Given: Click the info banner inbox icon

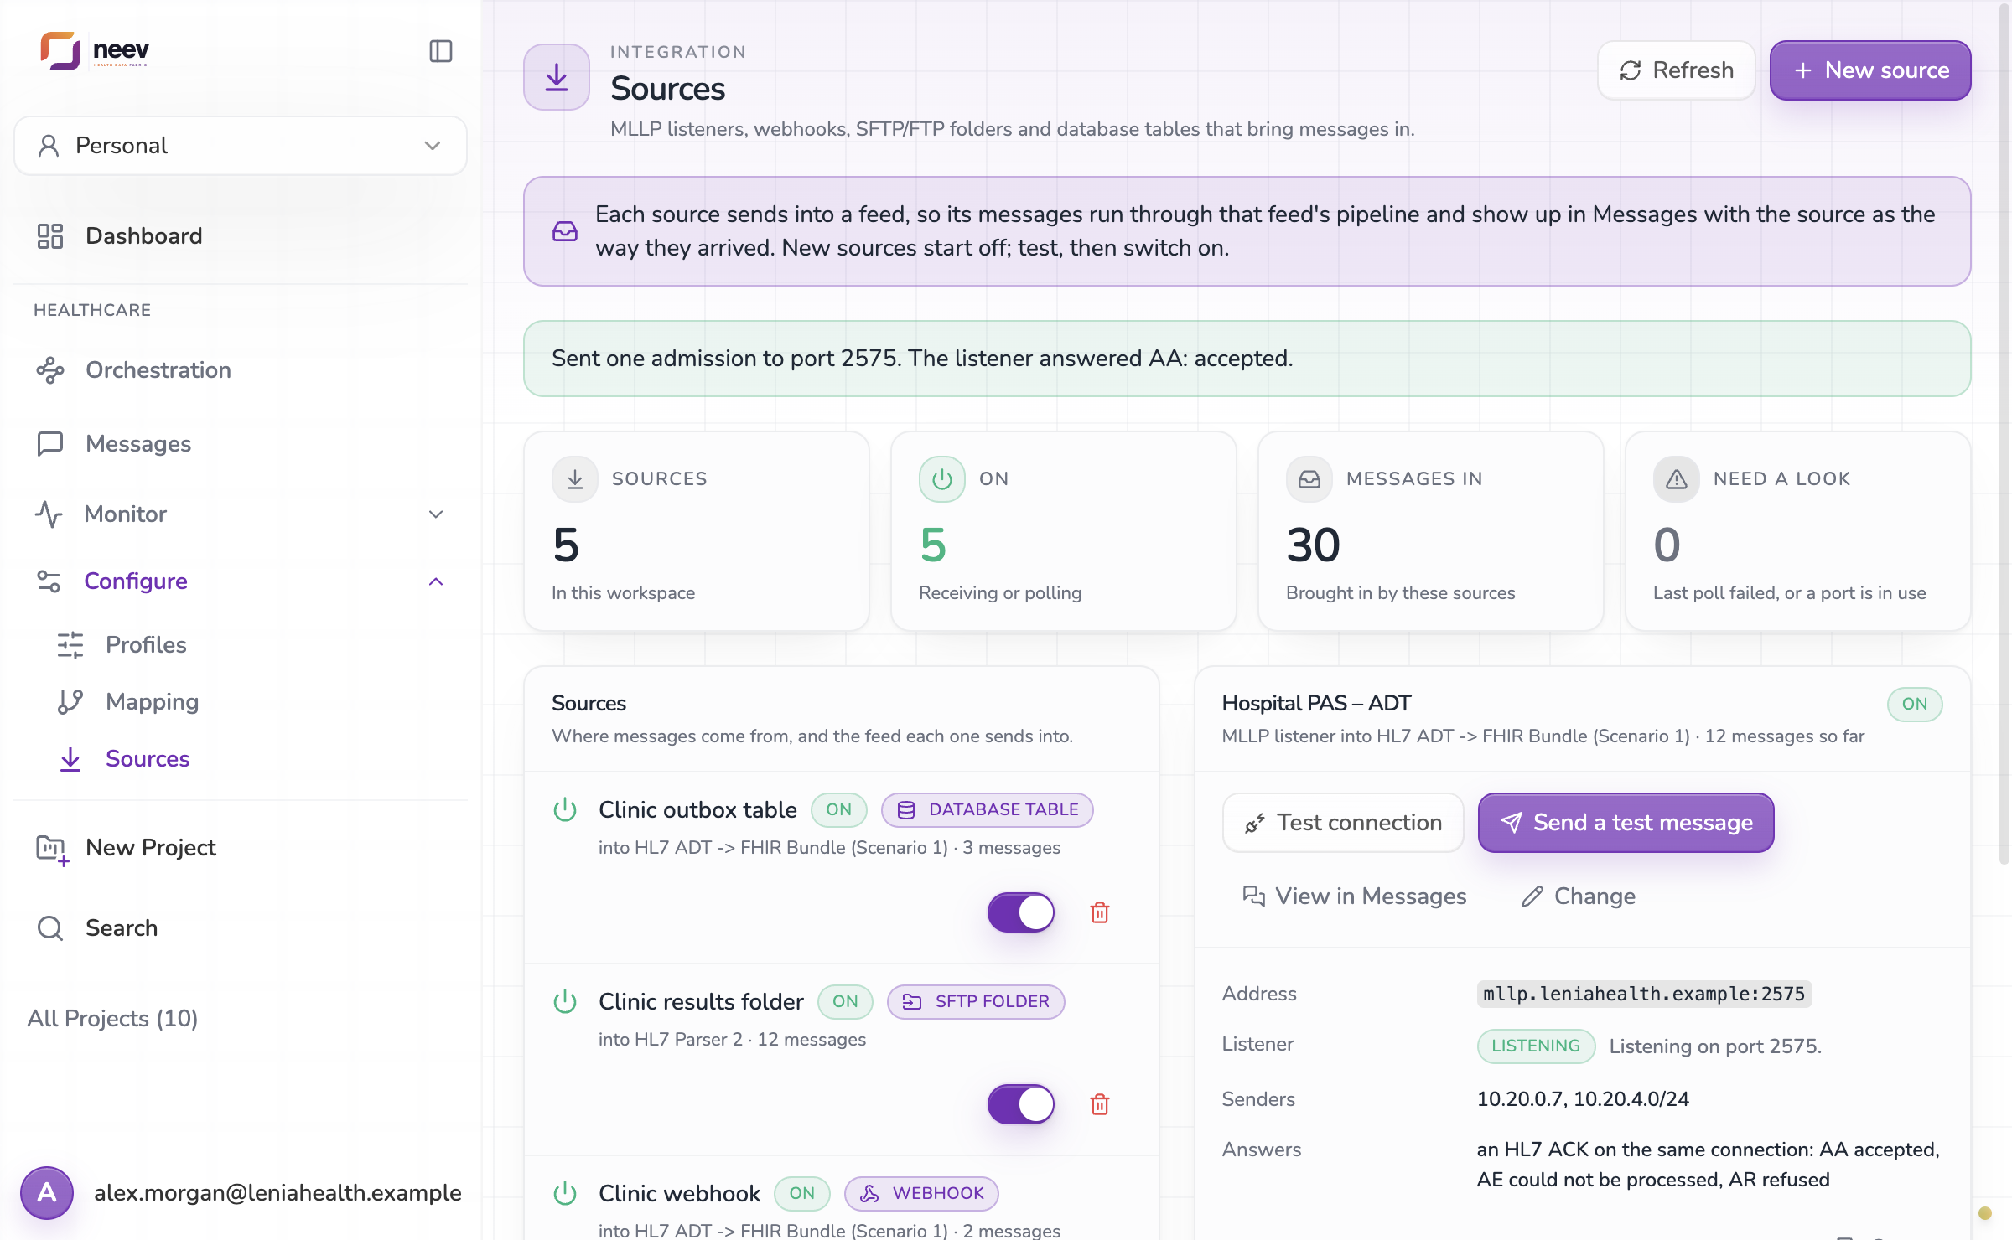Looking at the screenshot, I should pos(565,231).
